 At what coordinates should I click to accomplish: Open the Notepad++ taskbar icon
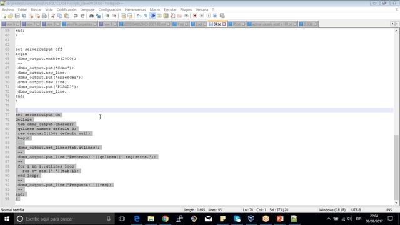(294, 219)
